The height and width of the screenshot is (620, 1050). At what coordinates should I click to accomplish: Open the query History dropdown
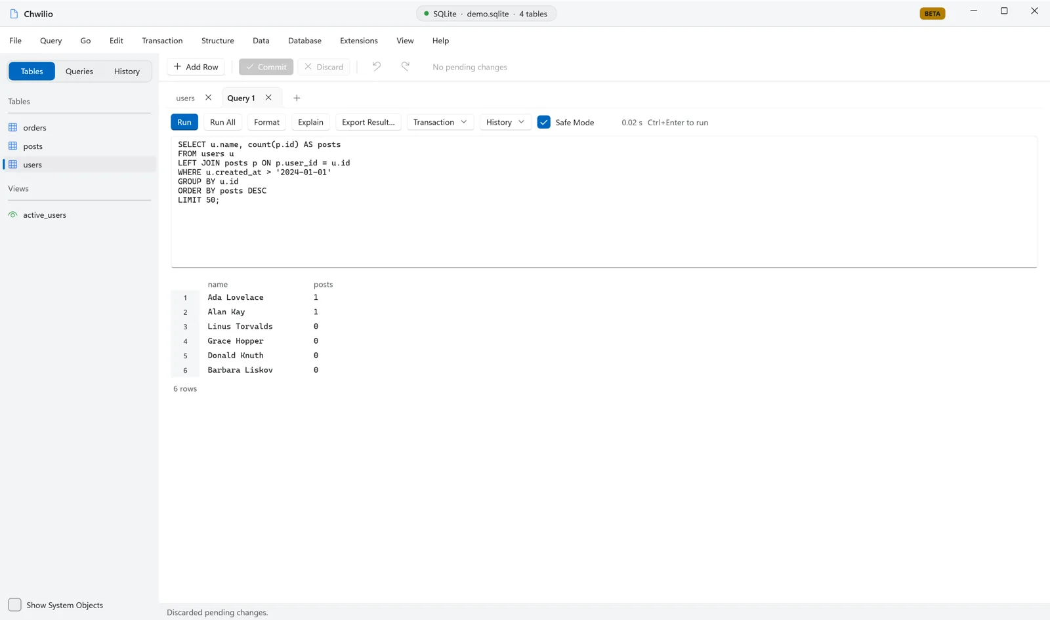pyautogui.click(x=505, y=122)
